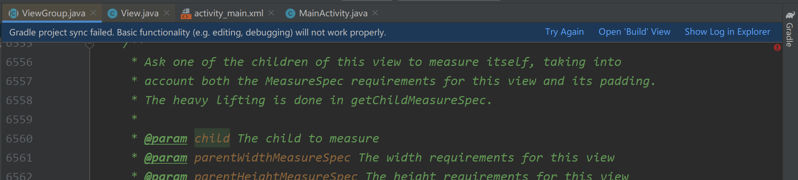Viewport: 798px width, 180px height.
Task: Click the ViewGroup.java class file icon
Action: pos(14,13)
